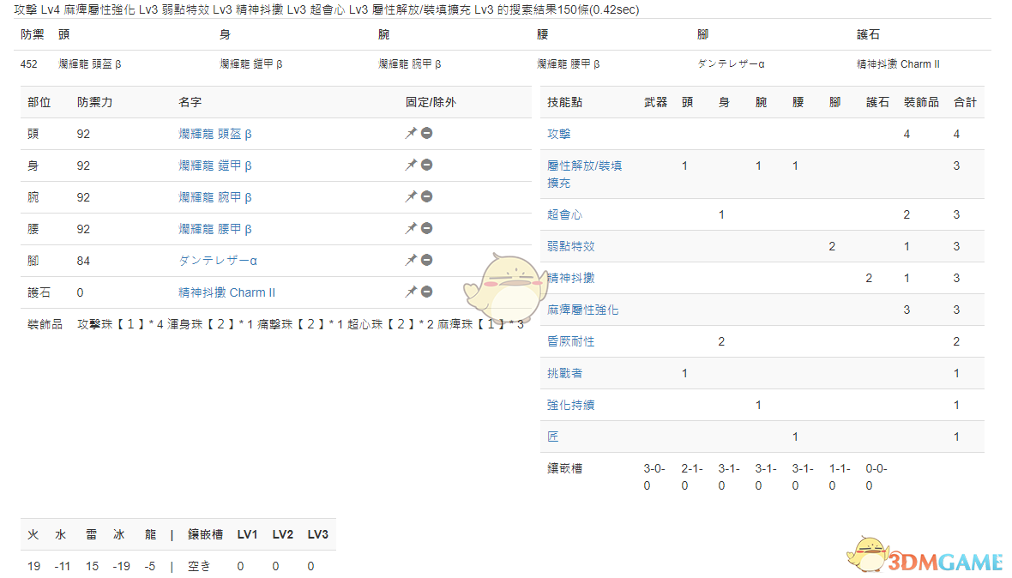
Task: Select 精神抖擻 Charm II in top summary row
Action: [898, 63]
